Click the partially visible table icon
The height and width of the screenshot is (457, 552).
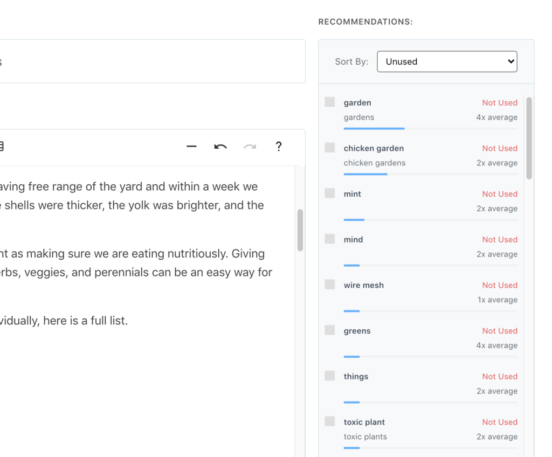coord(2,146)
